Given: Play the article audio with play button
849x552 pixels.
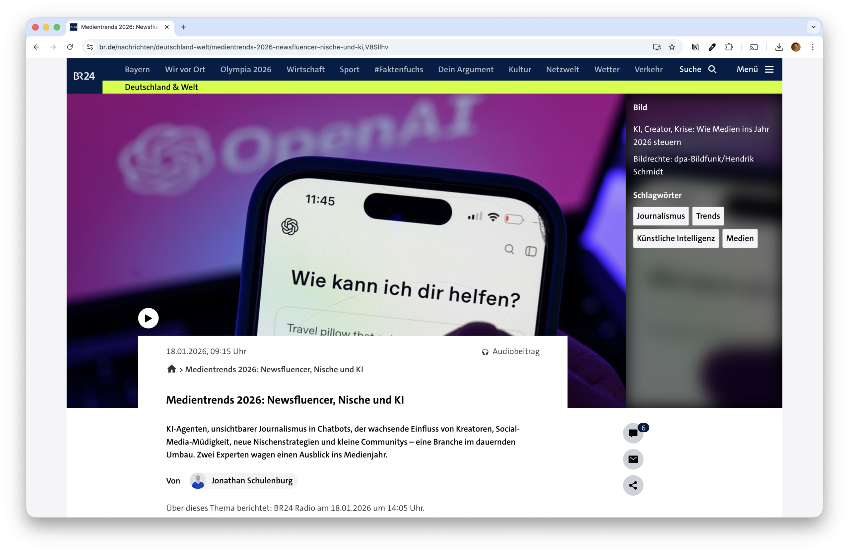Looking at the screenshot, I should tap(148, 318).
